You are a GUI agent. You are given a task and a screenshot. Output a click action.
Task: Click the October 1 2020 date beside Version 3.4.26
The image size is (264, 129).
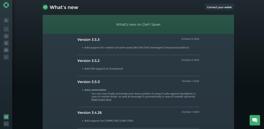tap(190, 112)
